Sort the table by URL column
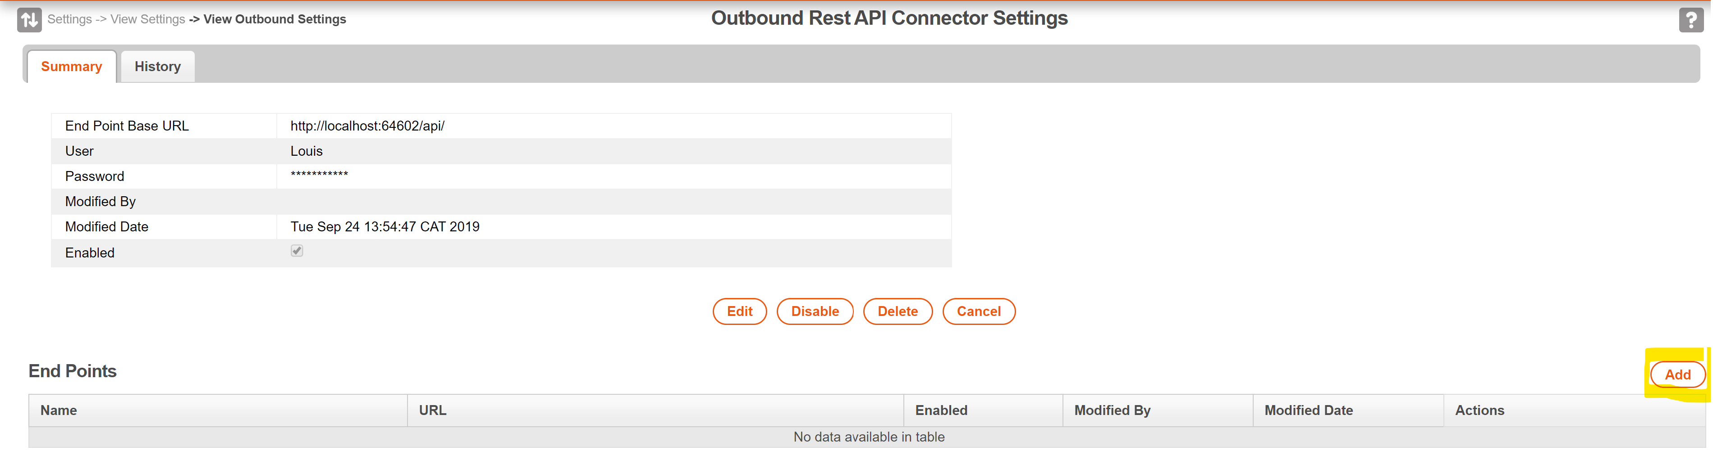The width and height of the screenshot is (1713, 451). click(432, 410)
